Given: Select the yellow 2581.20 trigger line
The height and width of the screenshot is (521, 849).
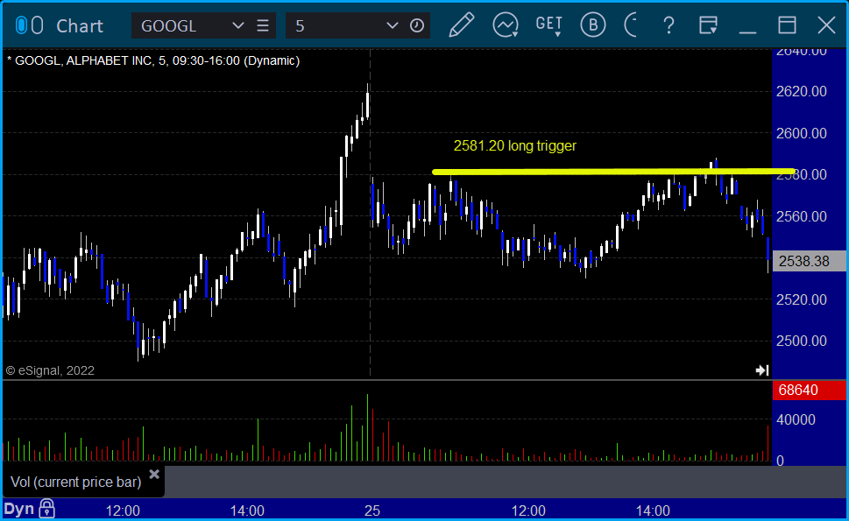Looking at the screenshot, I should [x=613, y=172].
